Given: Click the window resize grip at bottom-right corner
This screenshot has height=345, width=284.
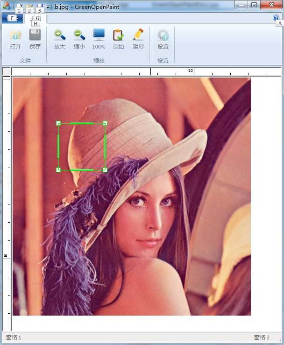Looking at the screenshot, I should (280, 341).
